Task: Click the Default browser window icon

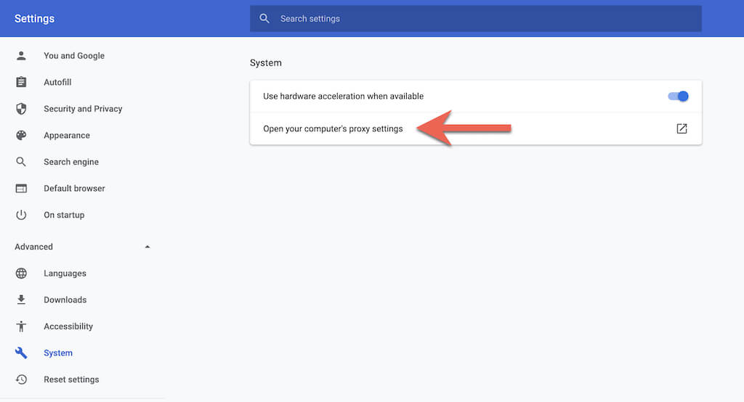Action: click(21, 189)
